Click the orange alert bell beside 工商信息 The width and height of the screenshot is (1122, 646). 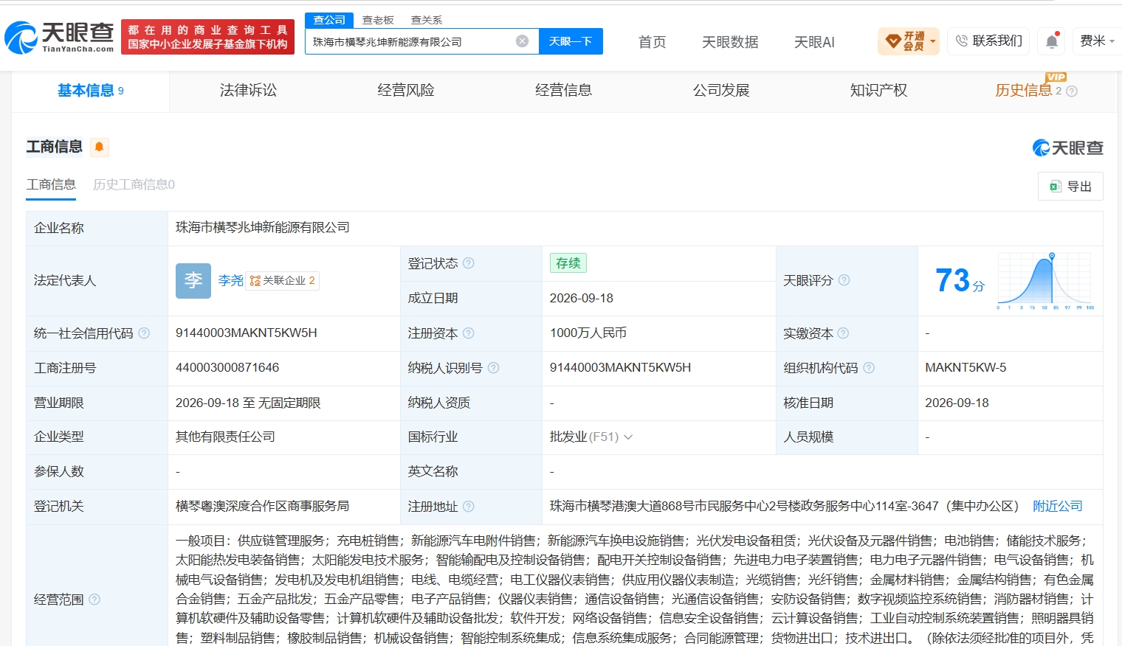click(x=99, y=147)
